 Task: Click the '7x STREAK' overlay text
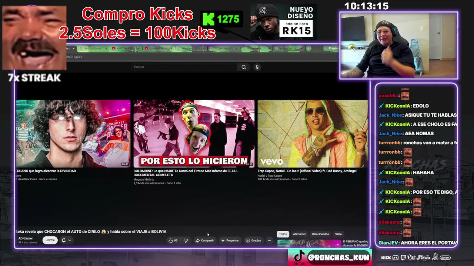pyautogui.click(x=34, y=78)
